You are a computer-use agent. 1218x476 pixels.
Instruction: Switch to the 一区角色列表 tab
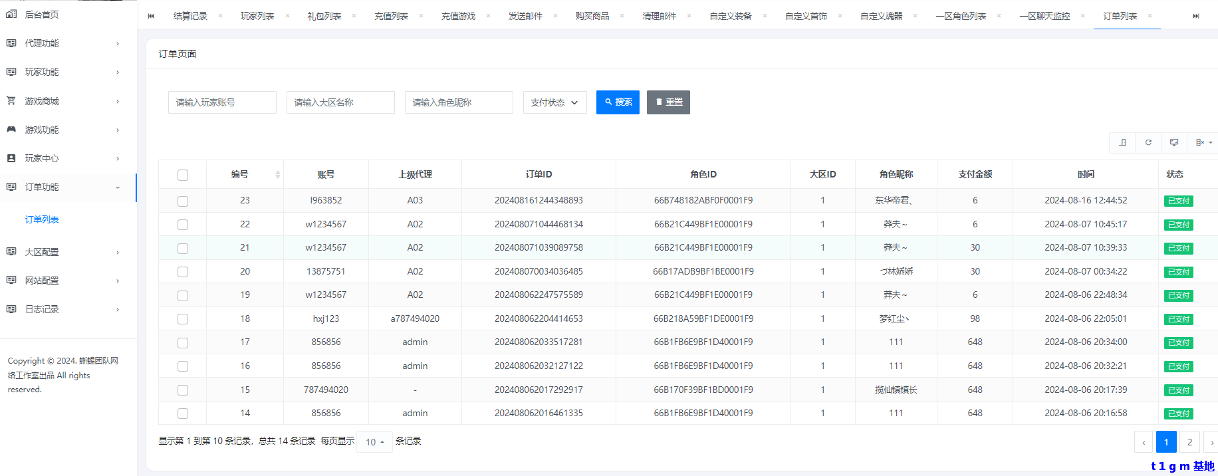coord(961,16)
